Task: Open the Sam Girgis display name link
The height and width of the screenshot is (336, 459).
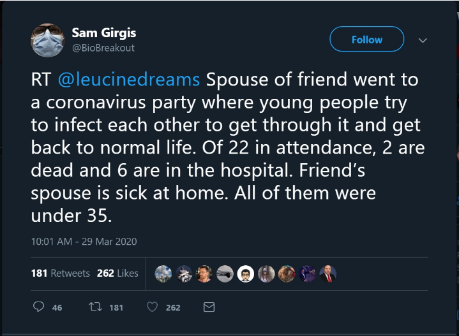Action: click(x=103, y=33)
